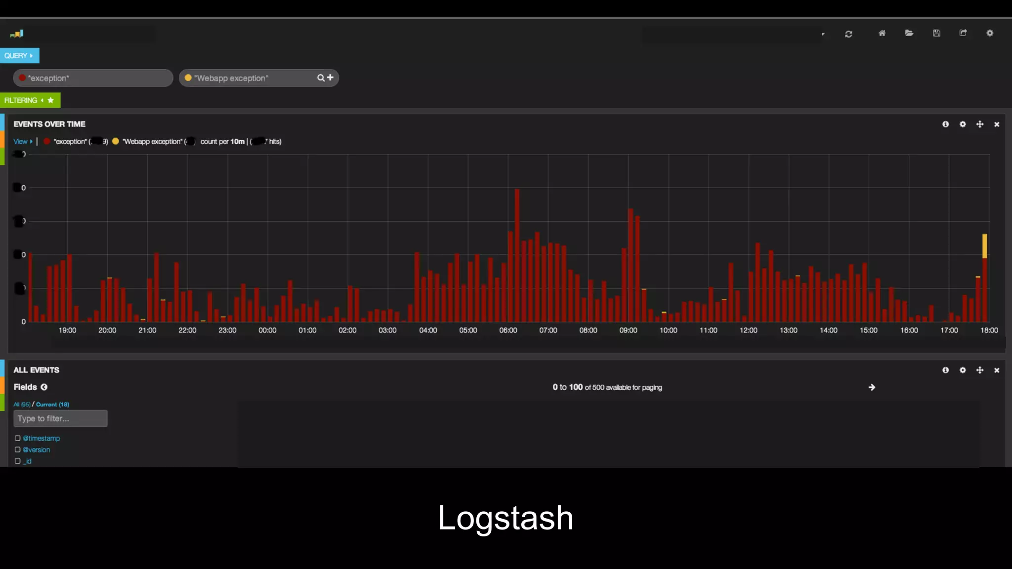Click the 00:00 time axis label
Image resolution: width=1012 pixels, height=569 pixels.
tap(267, 330)
